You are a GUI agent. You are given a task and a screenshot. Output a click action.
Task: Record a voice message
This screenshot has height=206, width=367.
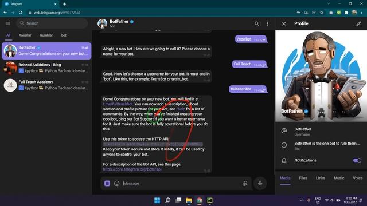point(260,183)
